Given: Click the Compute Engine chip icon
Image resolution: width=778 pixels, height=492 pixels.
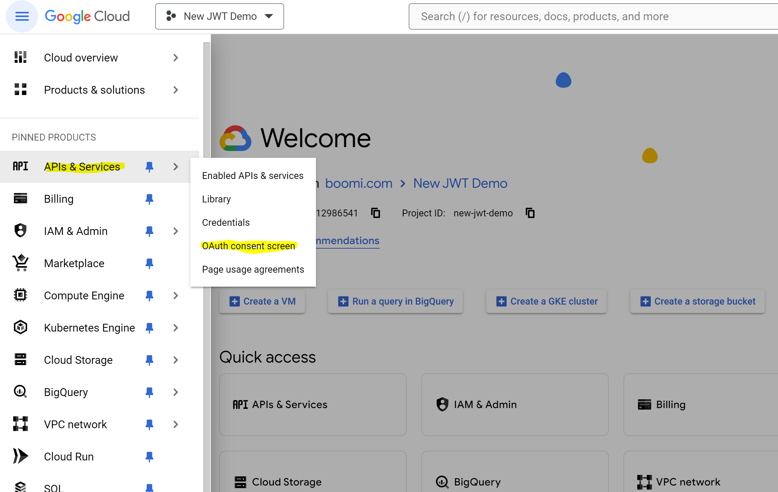Looking at the screenshot, I should pos(20,295).
